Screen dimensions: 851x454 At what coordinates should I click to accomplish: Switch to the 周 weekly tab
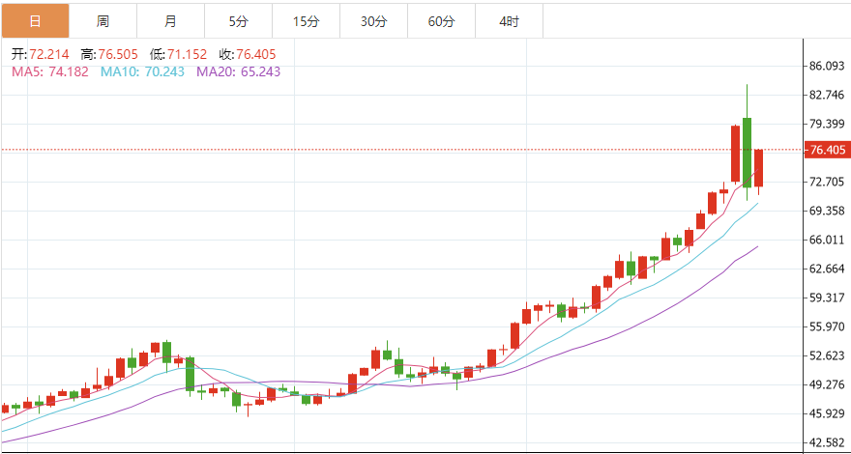pyautogui.click(x=103, y=20)
